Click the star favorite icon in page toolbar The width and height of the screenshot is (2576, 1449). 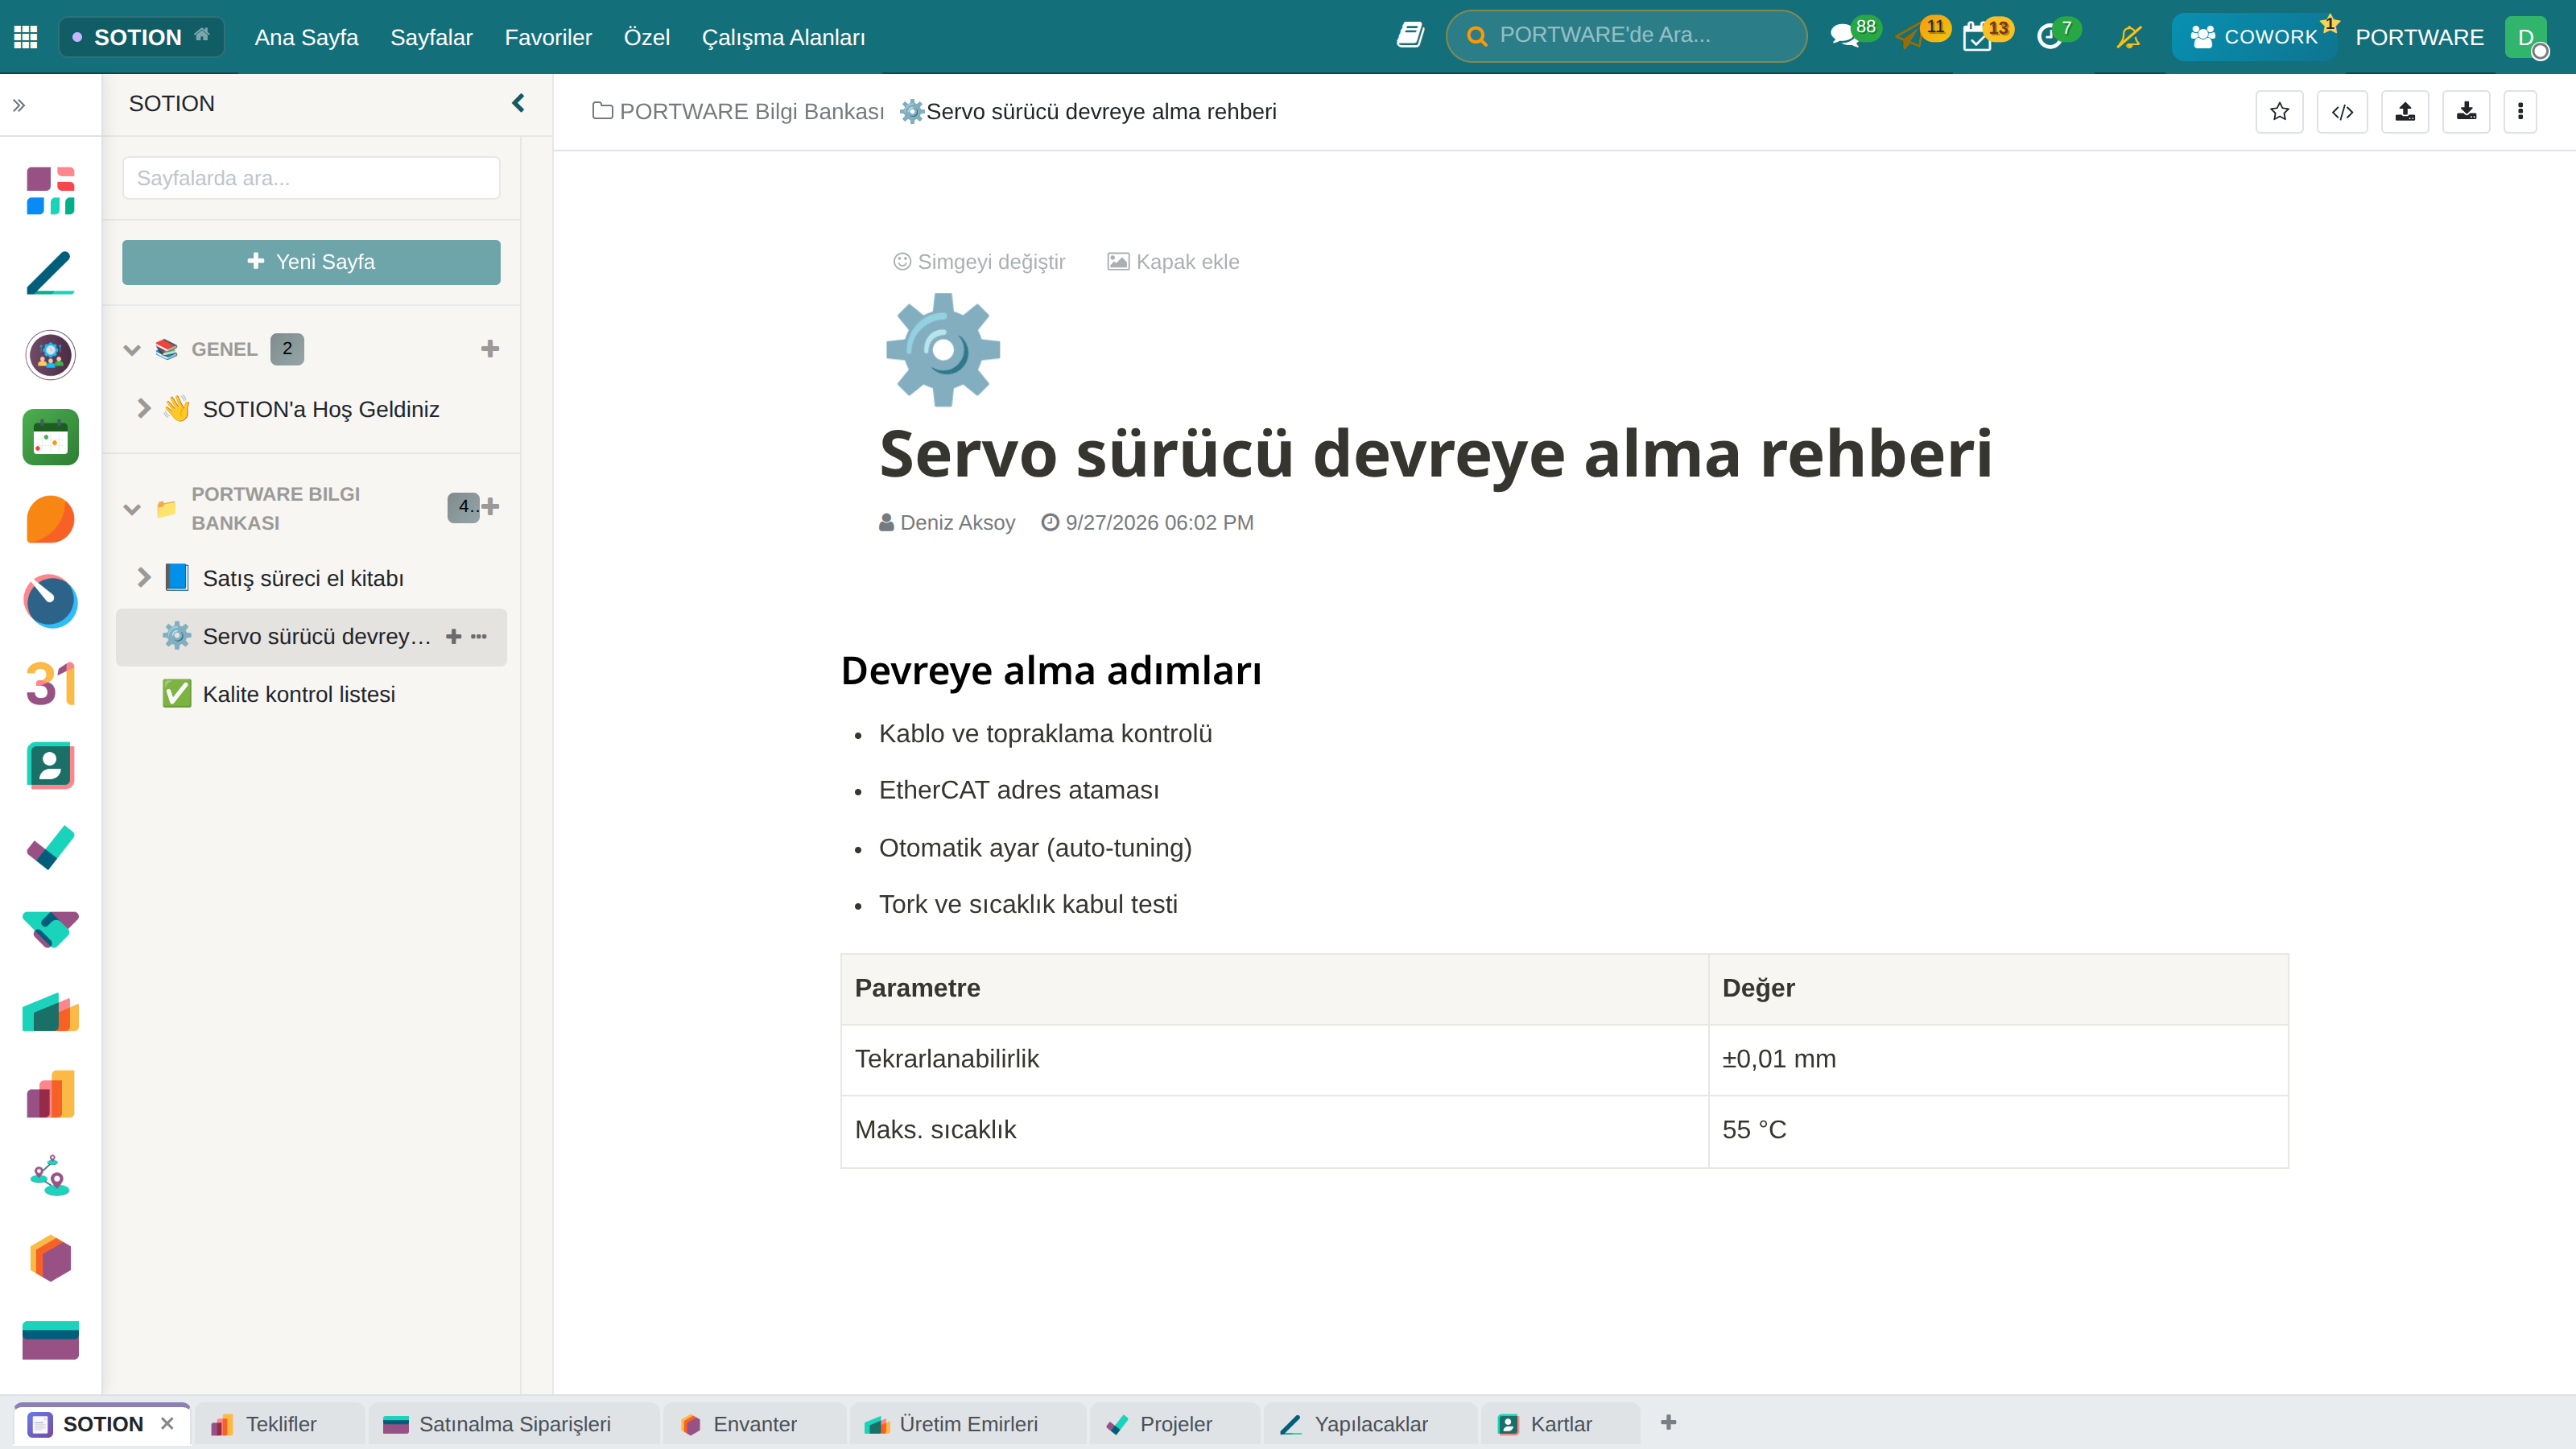(x=2279, y=112)
